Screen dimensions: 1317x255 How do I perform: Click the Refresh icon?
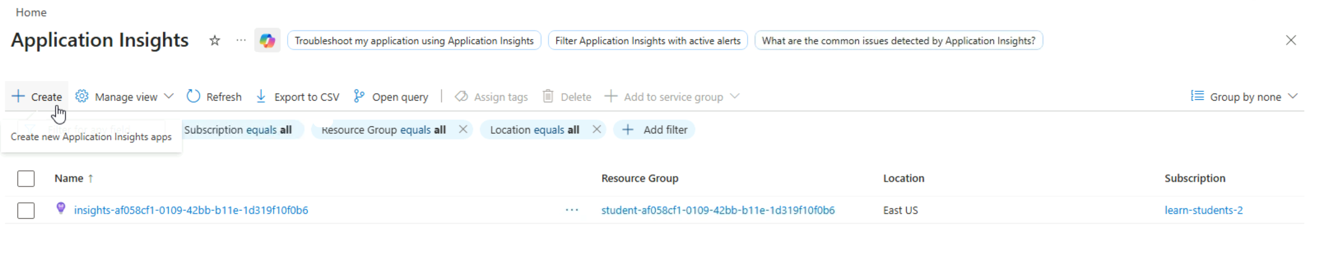click(193, 96)
